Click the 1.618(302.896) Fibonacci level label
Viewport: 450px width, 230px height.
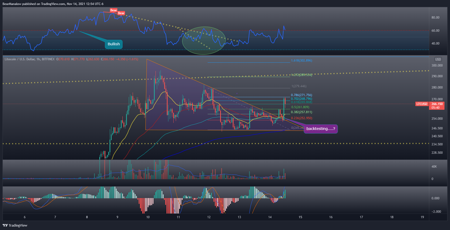(x=302, y=61)
